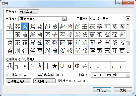Screen dimensions: 136x96
Task: Pick the 茕 character cell
Action: click(10, 27)
